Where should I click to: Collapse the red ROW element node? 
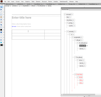coord(78,77)
